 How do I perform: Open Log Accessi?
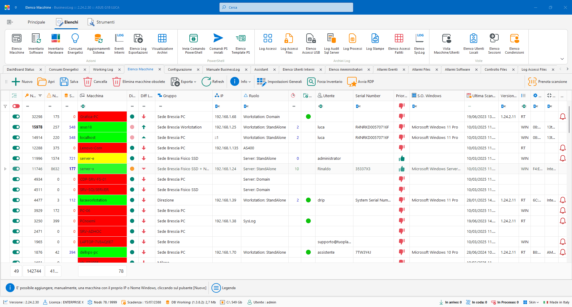pos(268,42)
